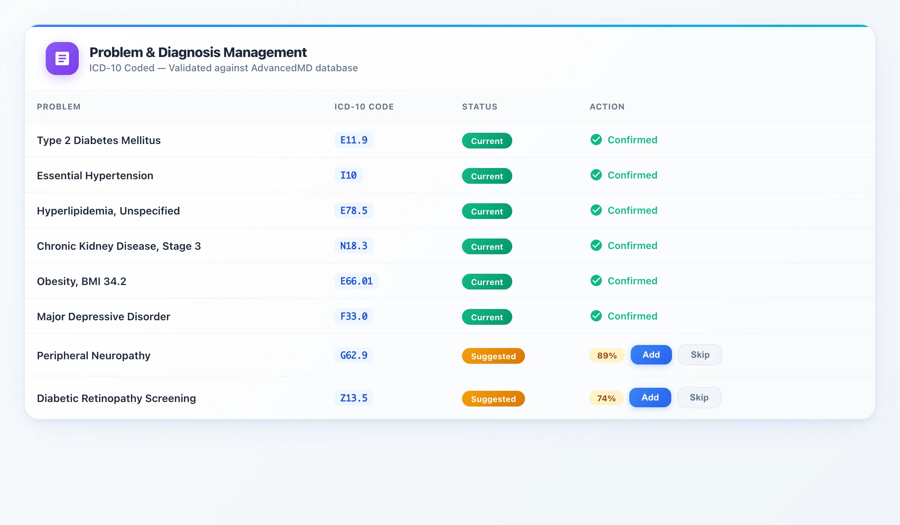Skip the Diabetic Retinopathy Screening suggestion
Screen dimensions: 900x525
(699, 397)
